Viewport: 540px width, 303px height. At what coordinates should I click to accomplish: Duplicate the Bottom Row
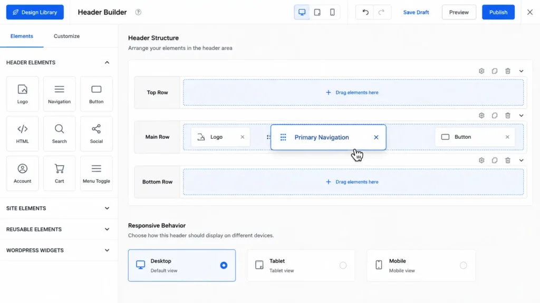coord(495,160)
